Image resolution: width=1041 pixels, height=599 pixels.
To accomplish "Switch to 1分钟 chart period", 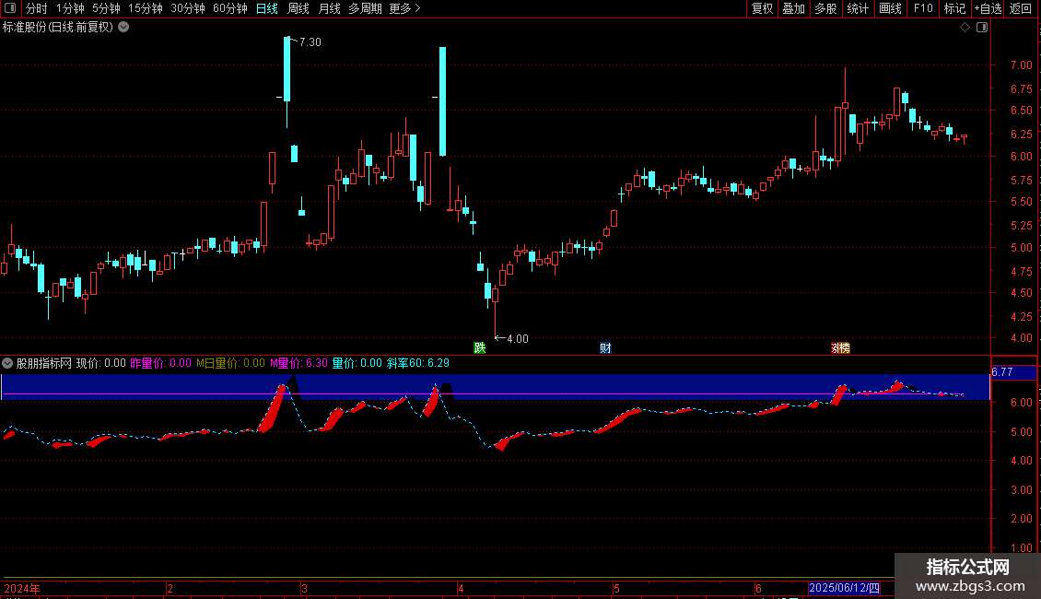I will [70, 8].
